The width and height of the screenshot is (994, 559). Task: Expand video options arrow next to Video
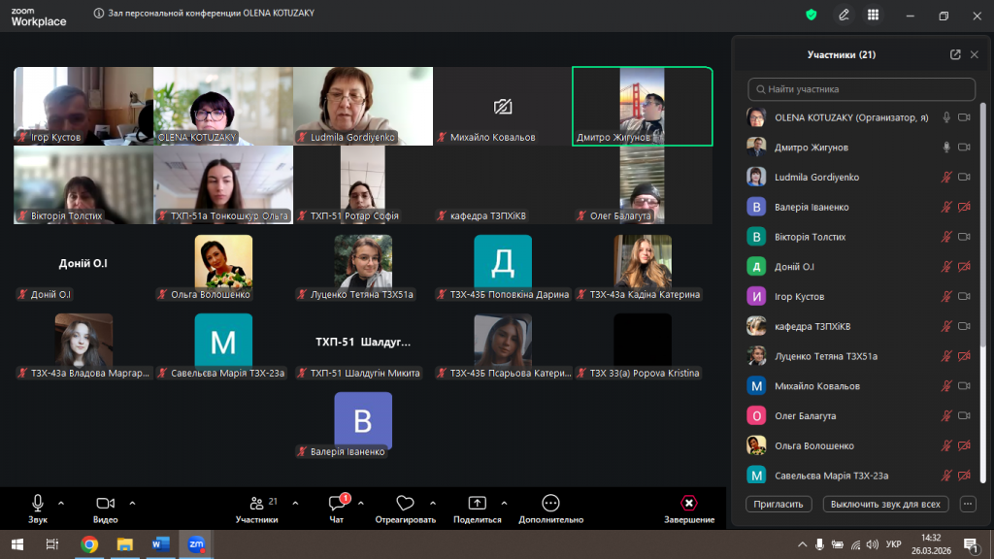(132, 503)
